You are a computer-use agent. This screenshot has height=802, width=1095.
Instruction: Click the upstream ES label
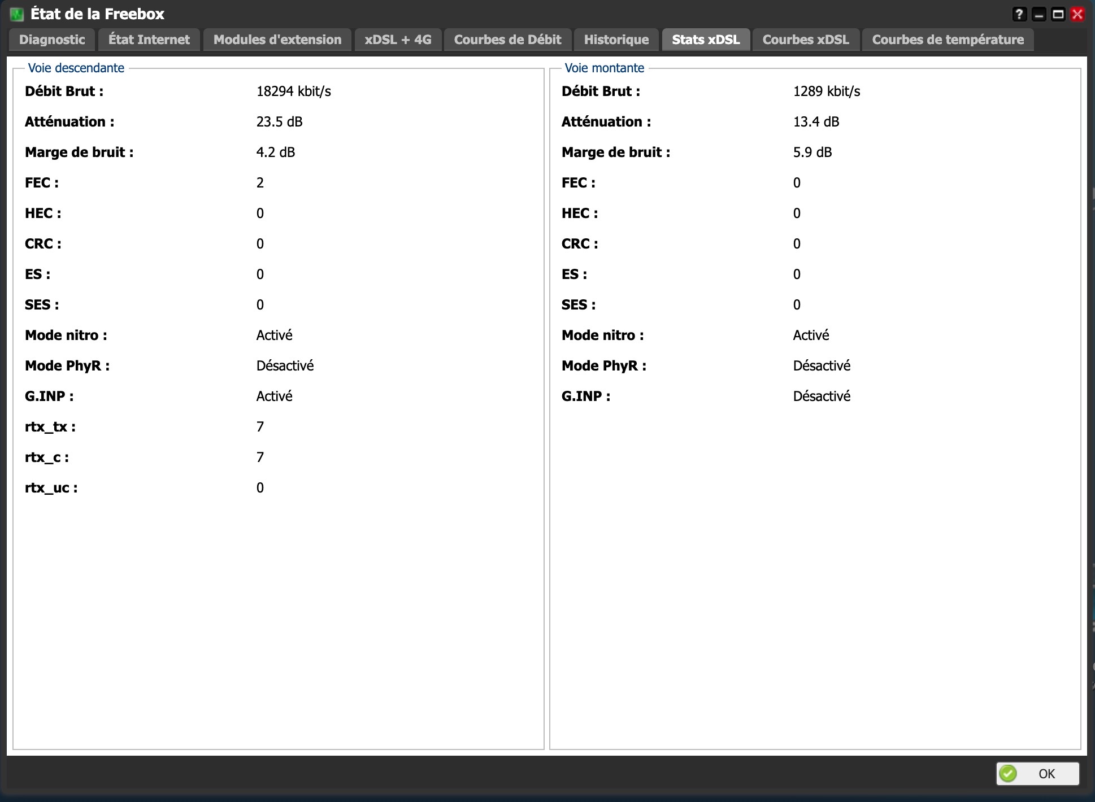point(575,274)
